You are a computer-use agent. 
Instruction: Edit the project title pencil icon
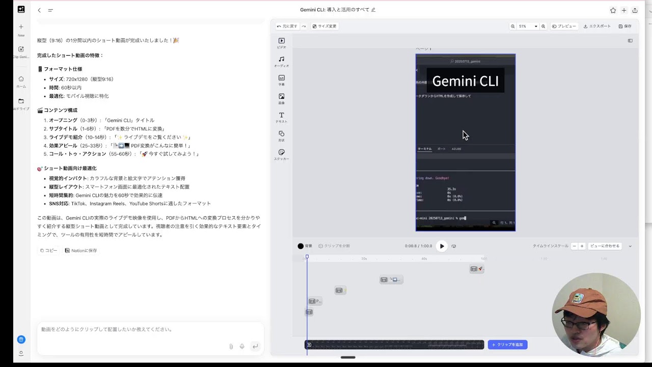point(373,10)
